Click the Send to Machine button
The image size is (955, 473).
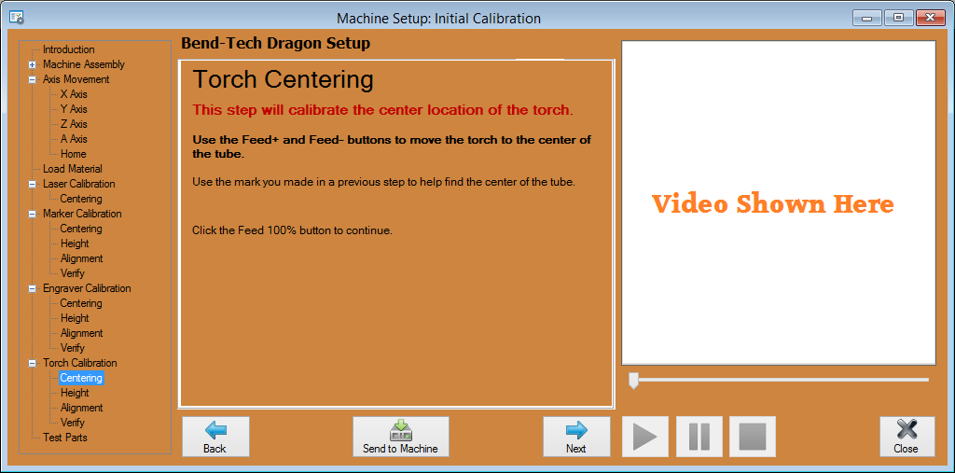401,437
